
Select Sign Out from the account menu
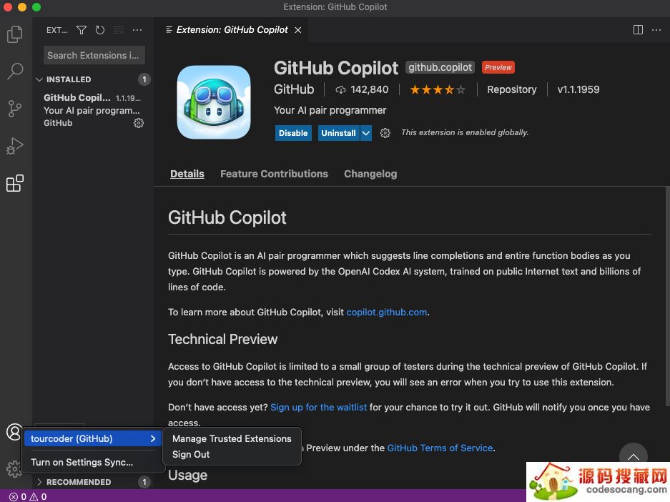pos(191,454)
